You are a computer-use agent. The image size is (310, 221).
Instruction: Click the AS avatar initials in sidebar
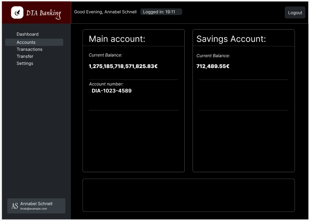tap(15, 206)
